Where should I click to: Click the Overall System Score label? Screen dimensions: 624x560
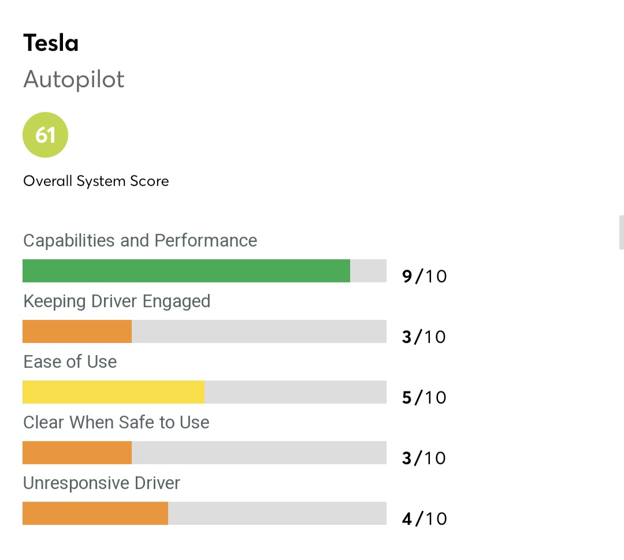(96, 181)
